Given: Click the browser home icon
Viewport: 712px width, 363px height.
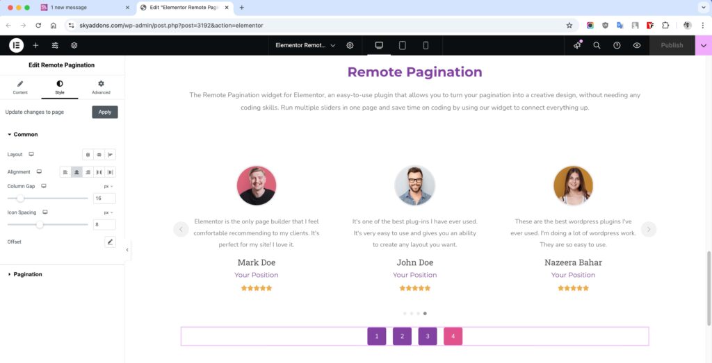Looking at the screenshot, I should click(x=53, y=26).
